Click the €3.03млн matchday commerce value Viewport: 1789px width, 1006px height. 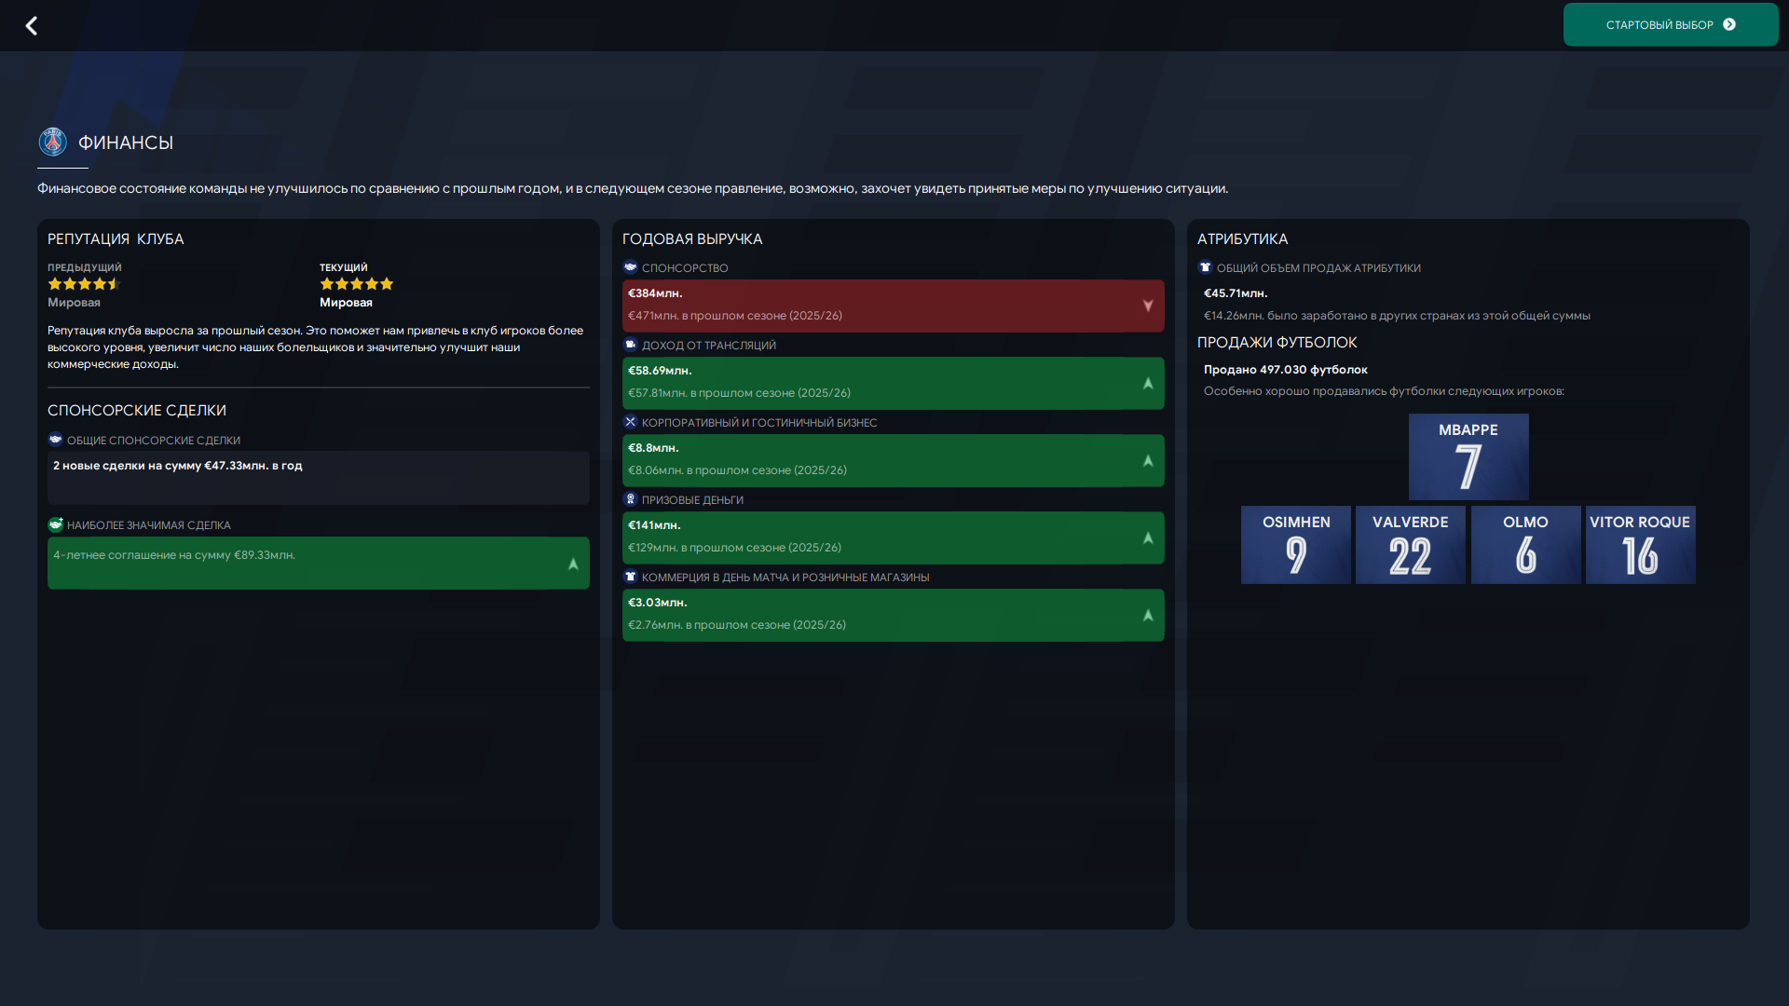coord(658,603)
